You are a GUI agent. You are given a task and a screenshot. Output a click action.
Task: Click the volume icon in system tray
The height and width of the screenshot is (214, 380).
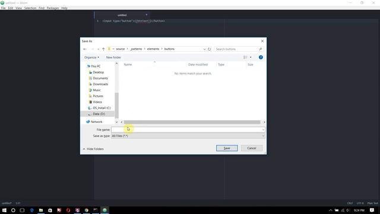[x=349, y=210]
